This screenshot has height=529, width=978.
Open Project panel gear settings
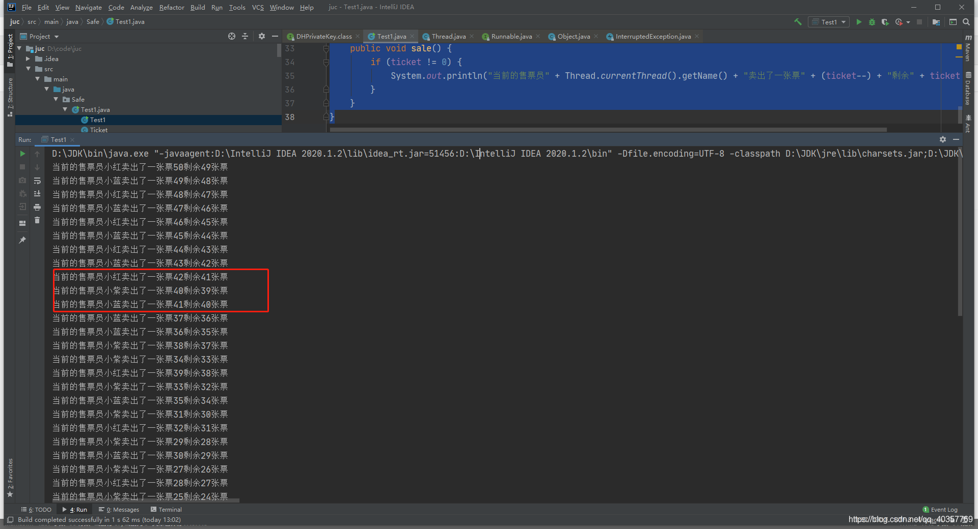[x=262, y=36]
